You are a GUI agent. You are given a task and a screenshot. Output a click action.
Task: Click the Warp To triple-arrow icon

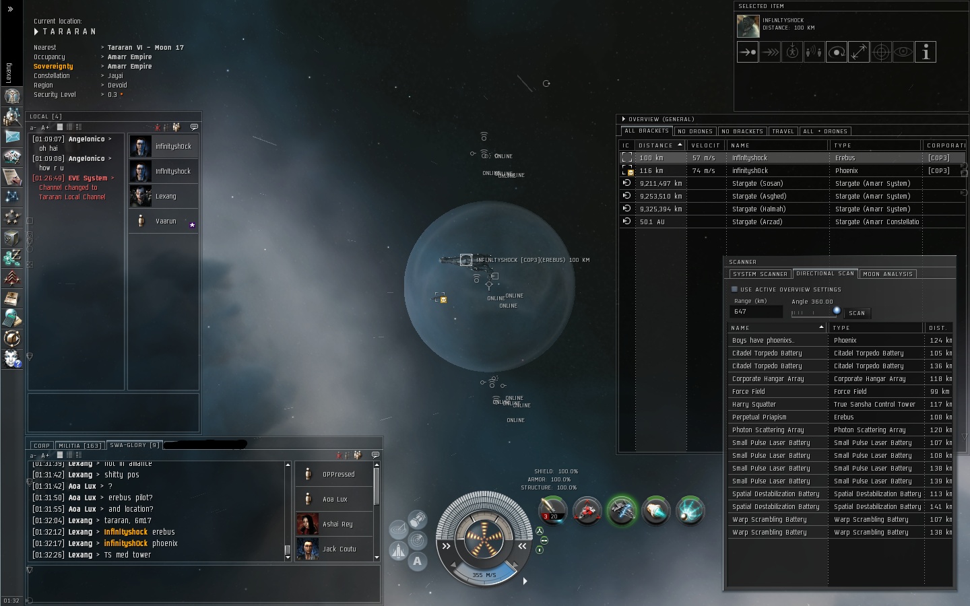tap(770, 52)
